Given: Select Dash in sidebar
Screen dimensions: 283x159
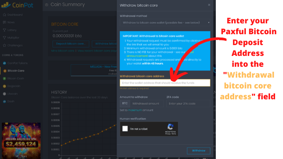Looking at the screenshot, I should [x=11, y=101].
